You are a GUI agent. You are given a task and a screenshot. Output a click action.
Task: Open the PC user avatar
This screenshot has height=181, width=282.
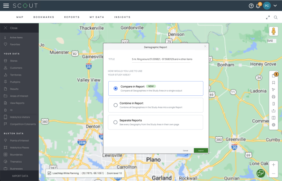(x=267, y=6)
